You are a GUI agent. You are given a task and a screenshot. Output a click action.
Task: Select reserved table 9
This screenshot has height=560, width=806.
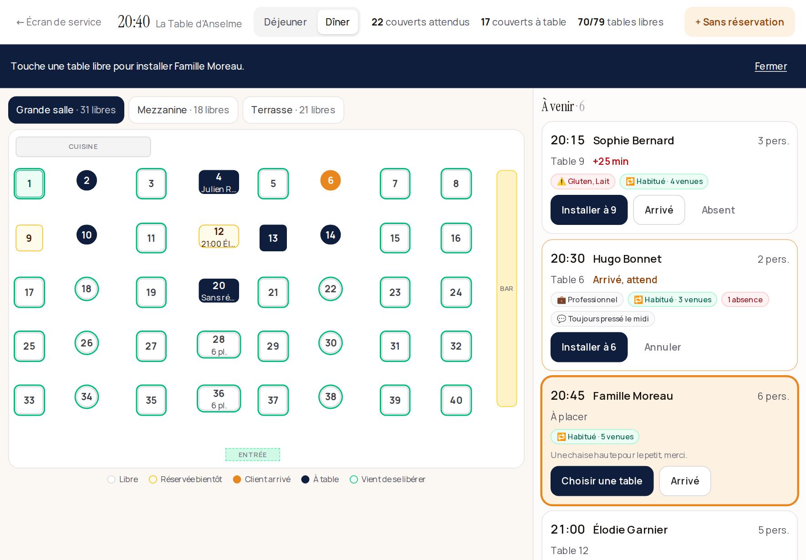pos(29,238)
